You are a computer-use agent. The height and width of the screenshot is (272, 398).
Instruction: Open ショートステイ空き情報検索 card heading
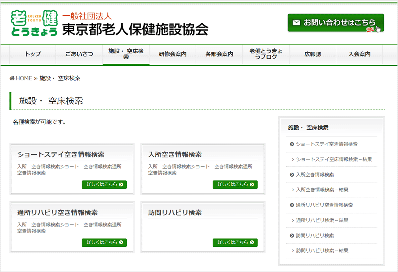pos(61,155)
